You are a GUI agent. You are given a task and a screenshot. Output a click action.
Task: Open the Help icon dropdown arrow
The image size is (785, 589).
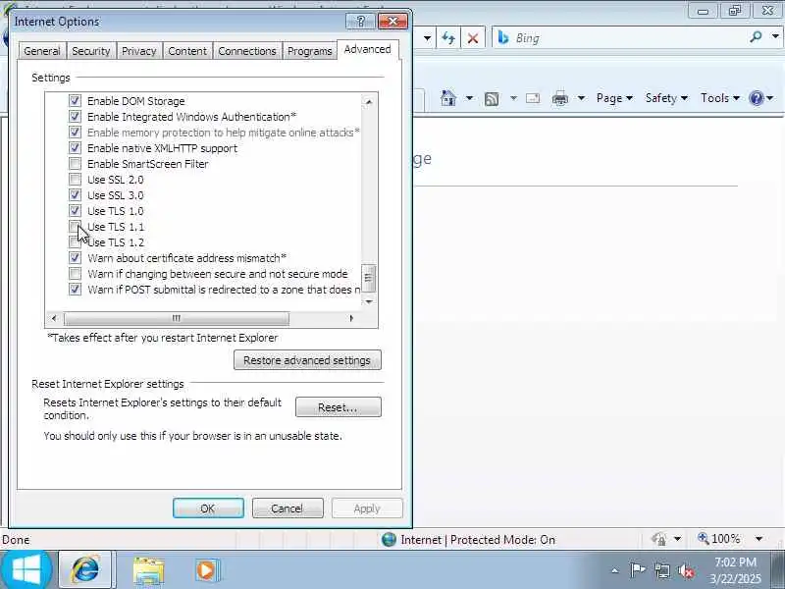click(x=770, y=98)
